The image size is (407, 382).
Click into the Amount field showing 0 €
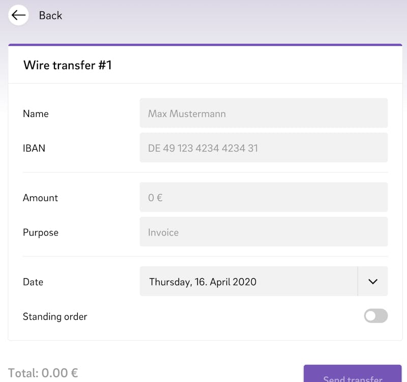[264, 197]
